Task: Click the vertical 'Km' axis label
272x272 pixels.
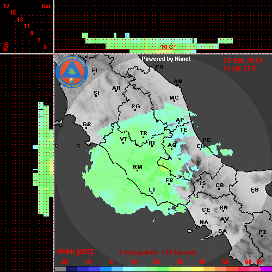Action: pos(5,46)
